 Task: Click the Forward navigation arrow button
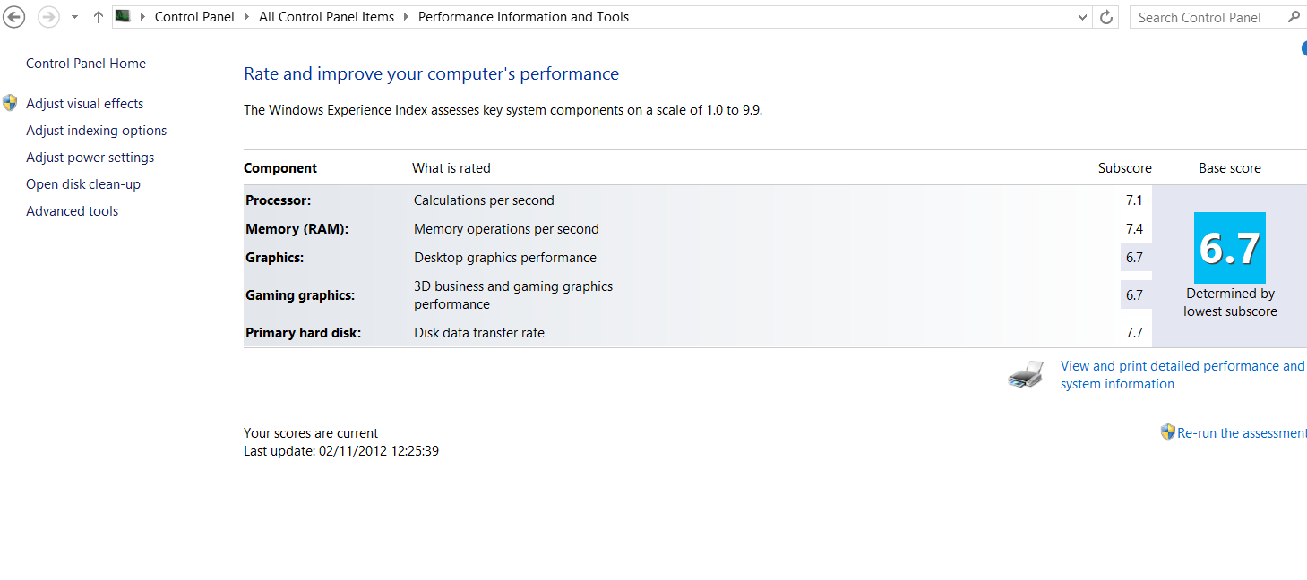coord(48,17)
